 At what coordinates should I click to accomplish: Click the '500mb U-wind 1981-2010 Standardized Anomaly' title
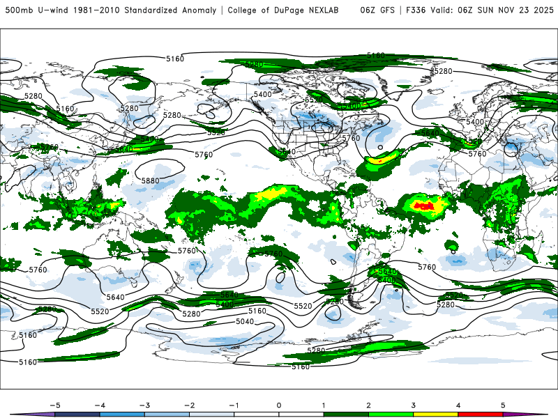coord(111,10)
